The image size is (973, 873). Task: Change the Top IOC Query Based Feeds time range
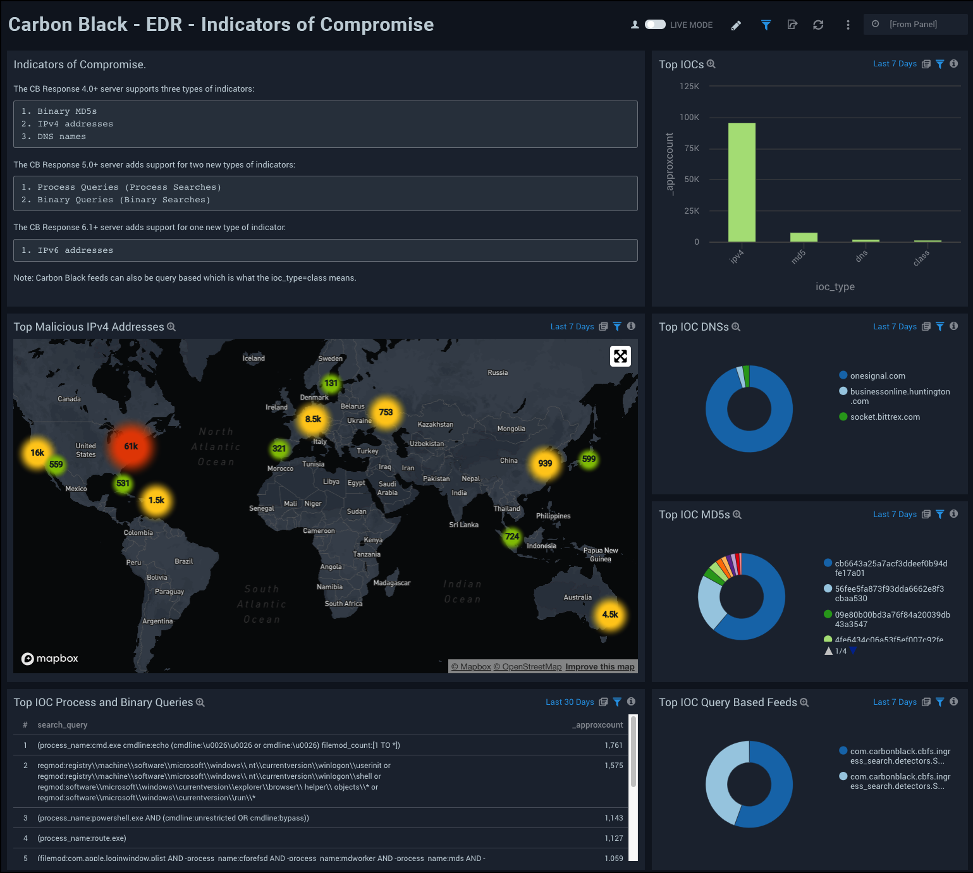(x=895, y=702)
